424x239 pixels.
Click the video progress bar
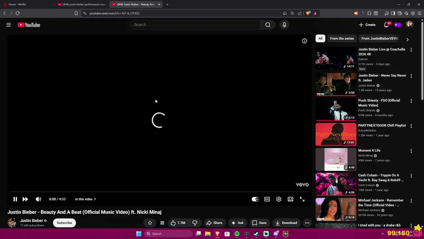pos(159,192)
